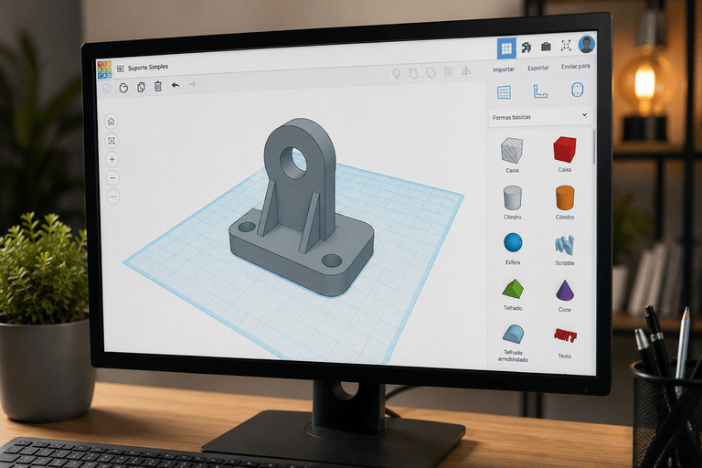Toggle the workplane tool icon
The height and width of the screenshot is (468, 702).
pyautogui.click(x=504, y=92)
